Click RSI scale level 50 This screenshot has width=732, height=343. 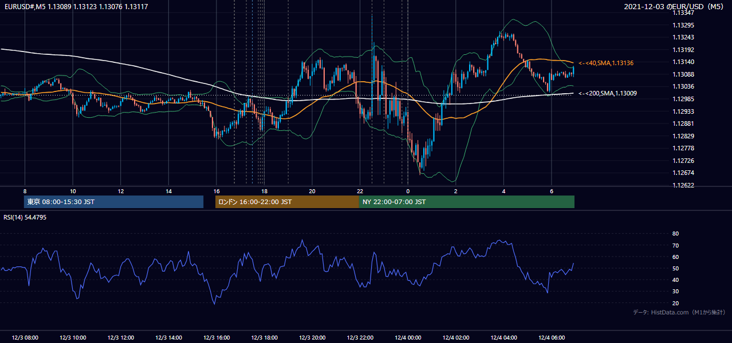click(676, 269)
